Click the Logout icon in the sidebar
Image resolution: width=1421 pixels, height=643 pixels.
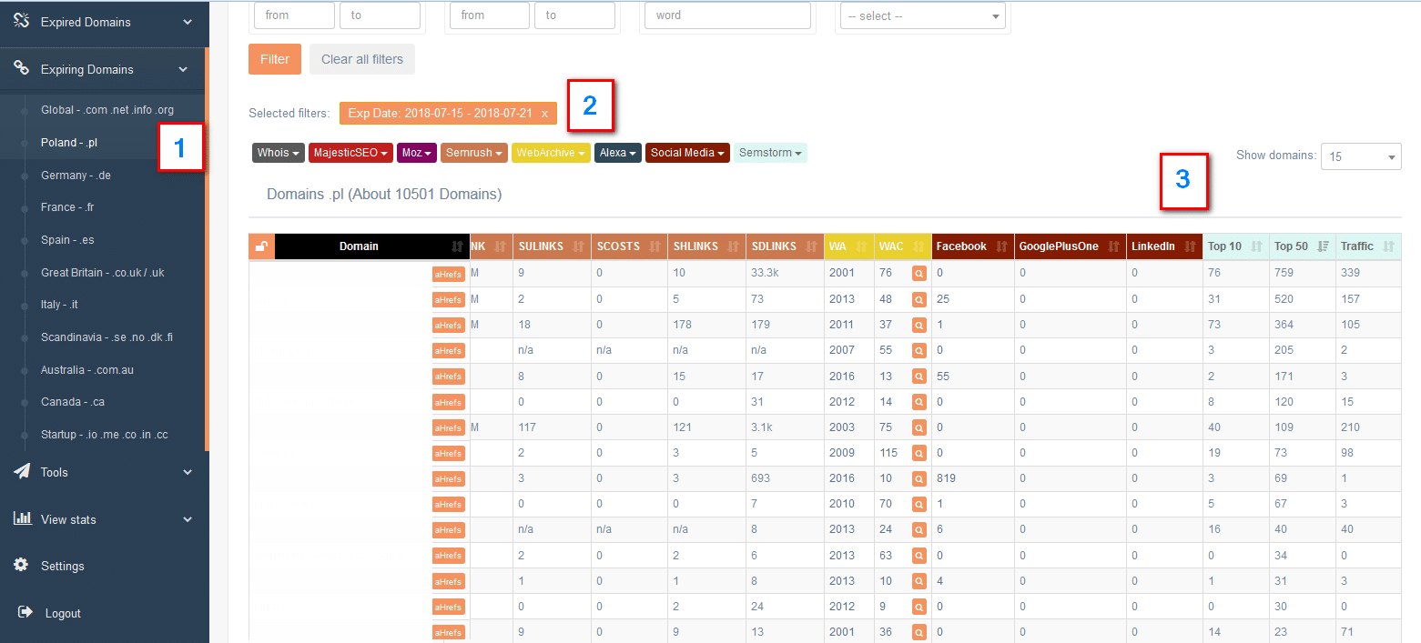25,613
